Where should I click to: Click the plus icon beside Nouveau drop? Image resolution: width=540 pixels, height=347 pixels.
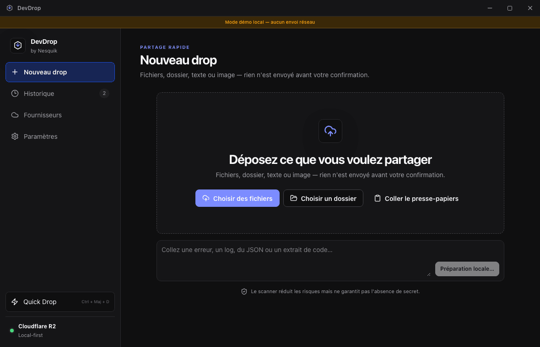click(15, 72)
